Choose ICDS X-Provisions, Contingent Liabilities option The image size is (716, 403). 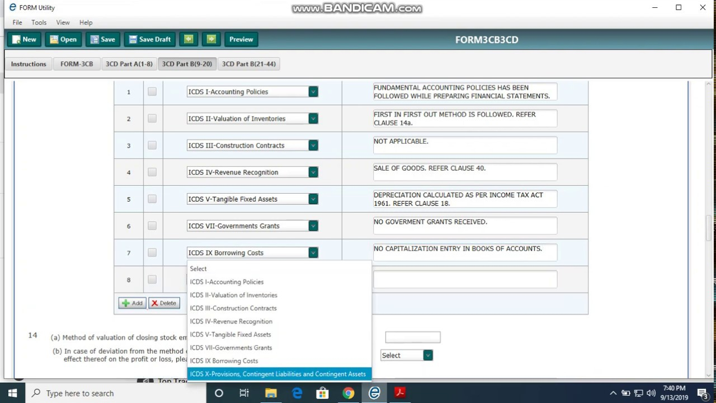tap(279, 374)
